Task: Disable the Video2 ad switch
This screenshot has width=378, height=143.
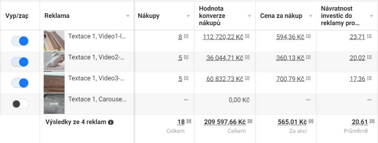Action: (x=20, y=62)
